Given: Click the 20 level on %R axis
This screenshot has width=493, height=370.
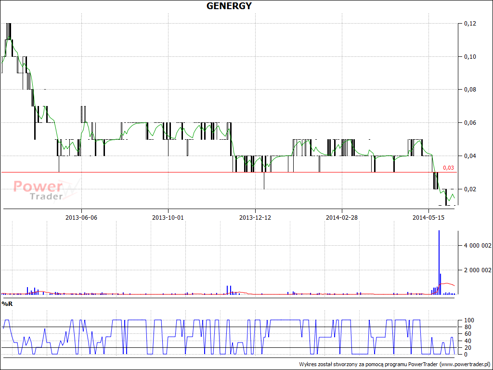Looking at the screenshot, I should tap(467, 348).
